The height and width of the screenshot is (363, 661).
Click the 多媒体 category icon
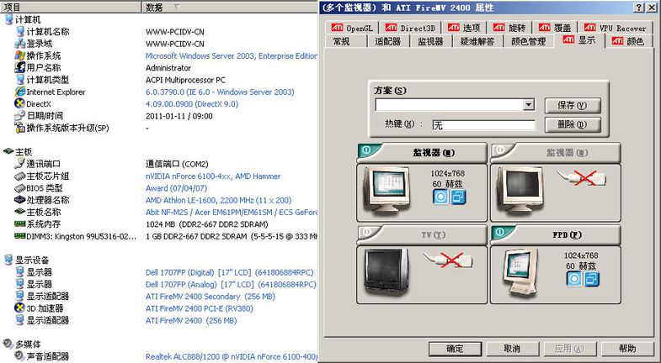(x=8, y=344)
